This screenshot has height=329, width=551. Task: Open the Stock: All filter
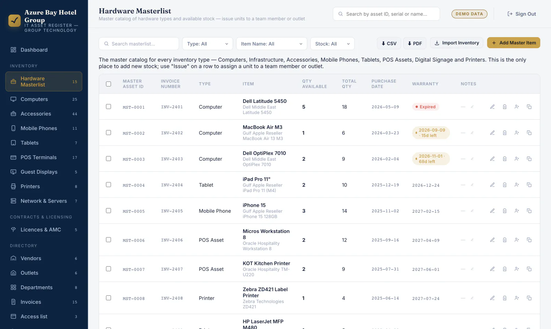332,44
